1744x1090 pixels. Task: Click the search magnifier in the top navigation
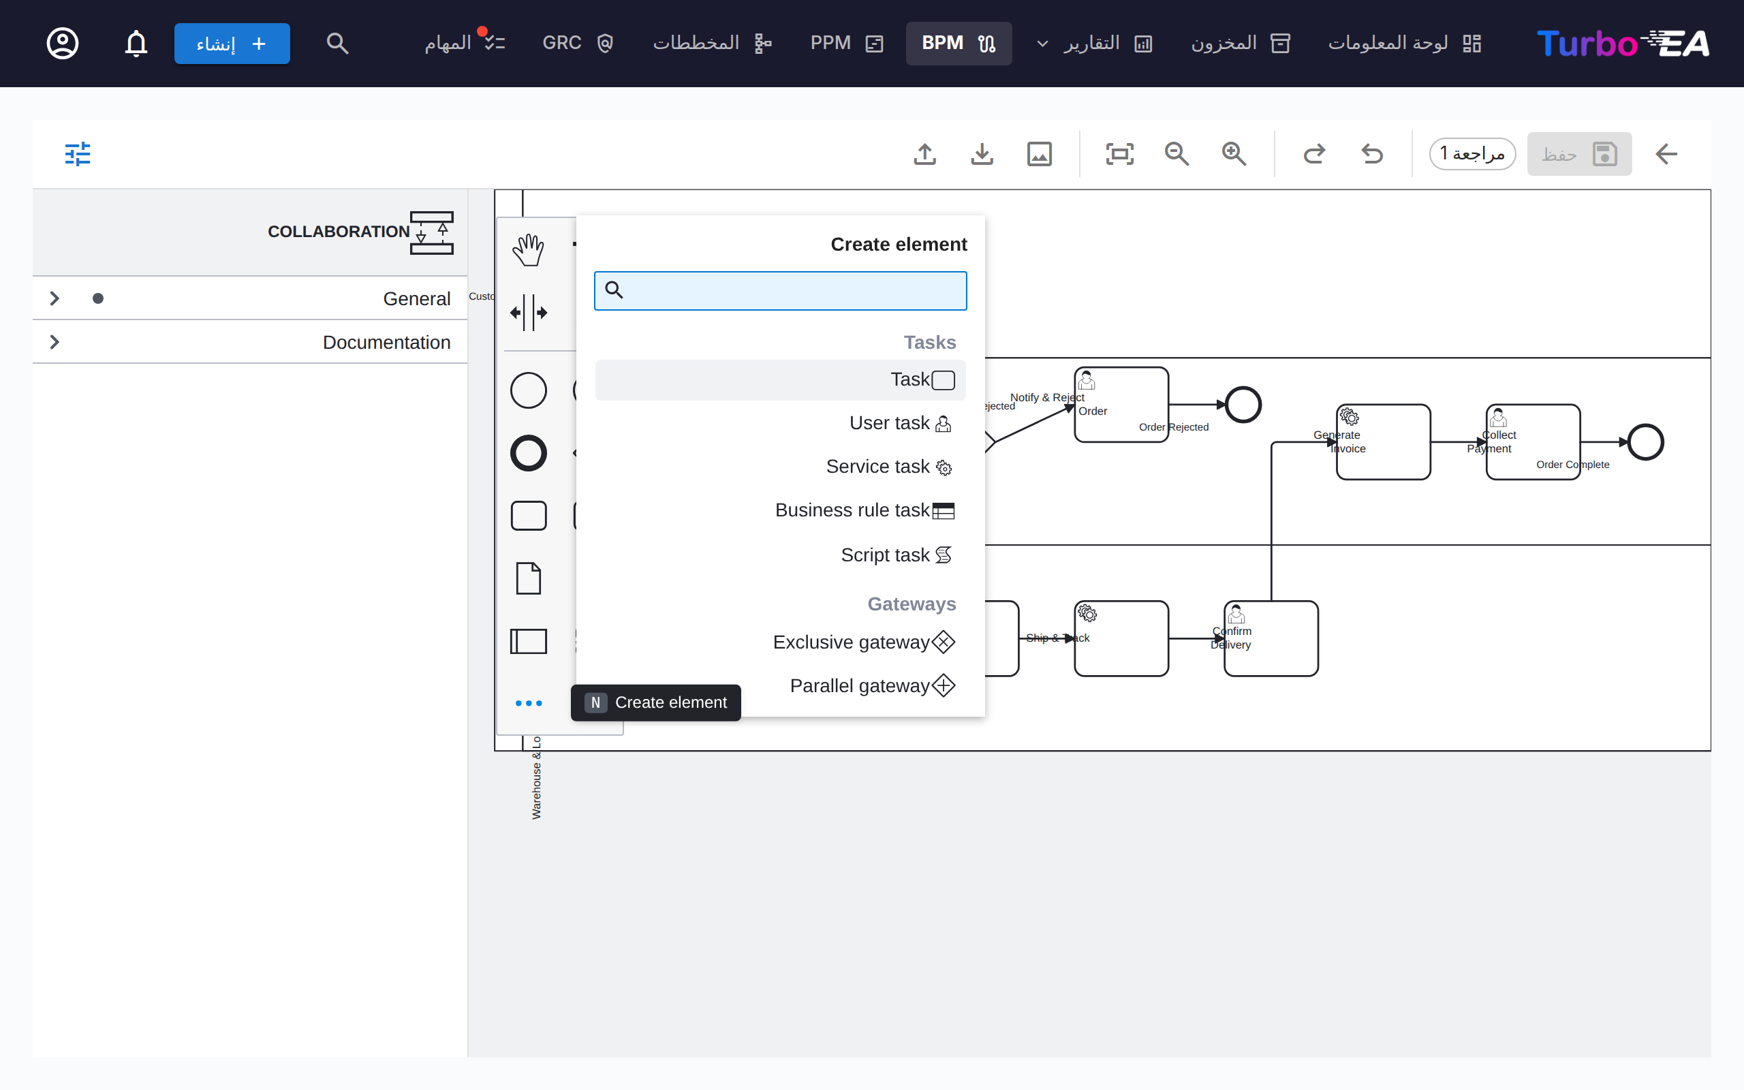pos(337,43)
